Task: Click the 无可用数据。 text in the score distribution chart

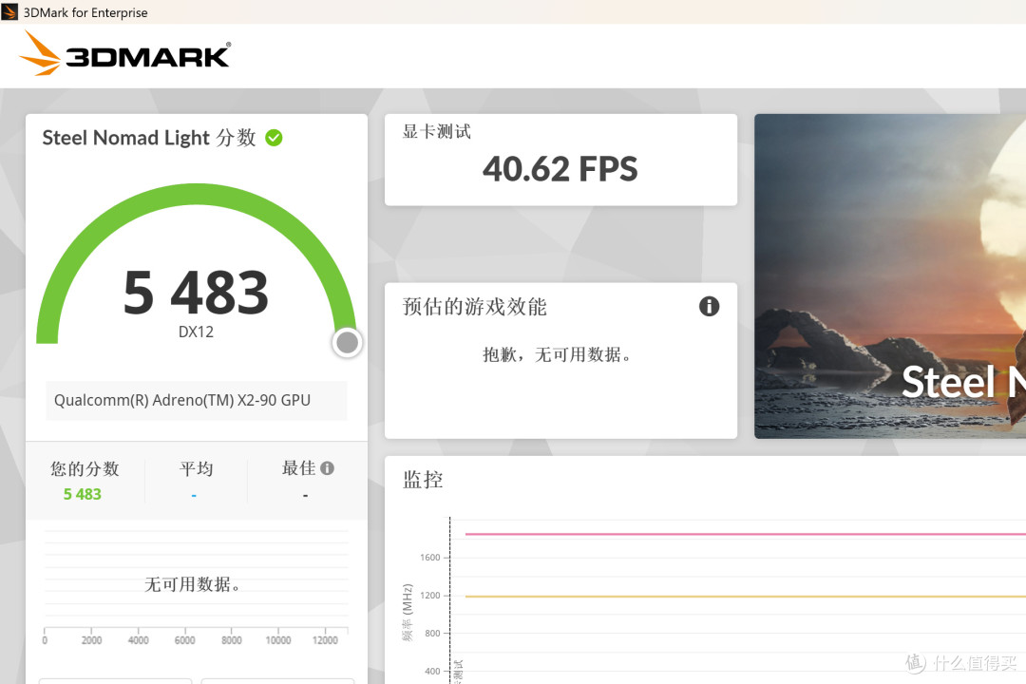Action: (192, 584)
